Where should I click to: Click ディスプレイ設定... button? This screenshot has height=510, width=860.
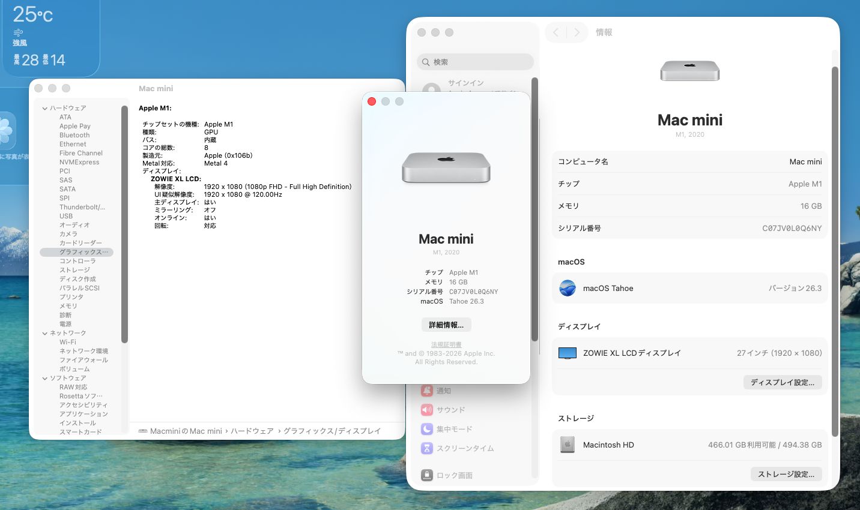tap(783, 382)
